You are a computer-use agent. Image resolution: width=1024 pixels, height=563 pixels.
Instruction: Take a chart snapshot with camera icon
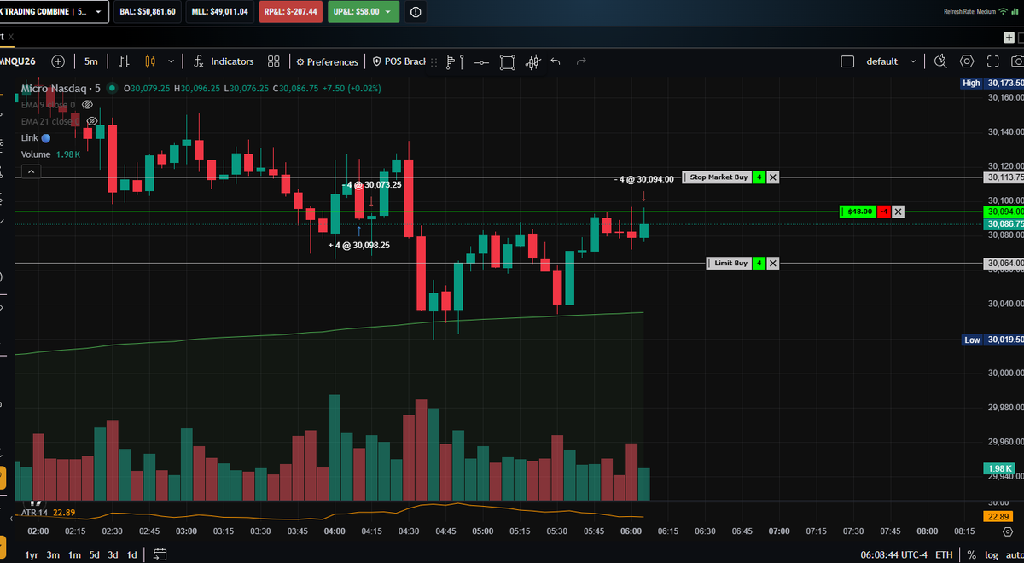pyautogui.click(x=1016, y=61)
